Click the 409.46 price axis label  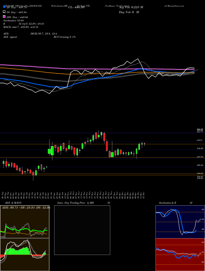click(x=200, y=165)
